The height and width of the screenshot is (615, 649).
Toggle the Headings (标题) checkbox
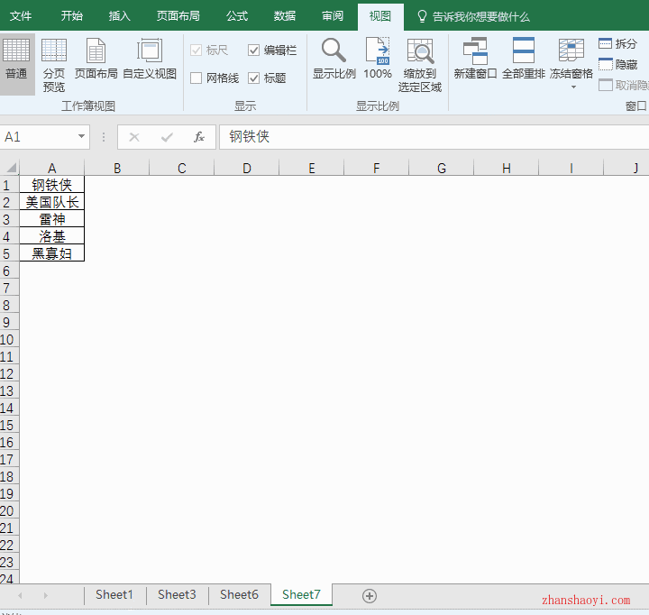(253, 78)
